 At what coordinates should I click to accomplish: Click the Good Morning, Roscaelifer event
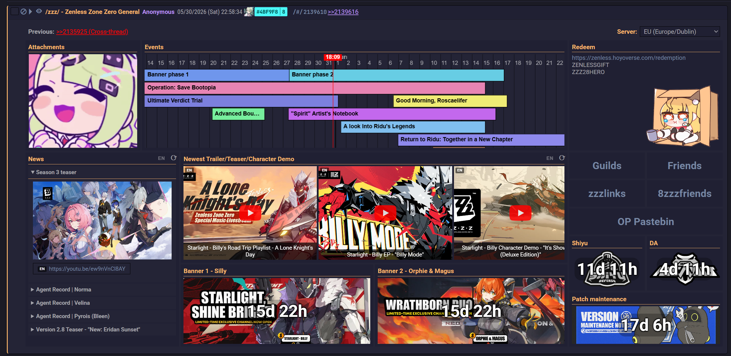pyautogui.click(x=450, y=101)
